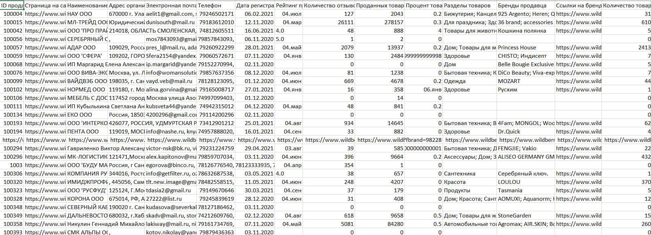
Task: Click company name 'НОРМЕД ООО'
Action: pyautogui.click(x=87, y=89)
